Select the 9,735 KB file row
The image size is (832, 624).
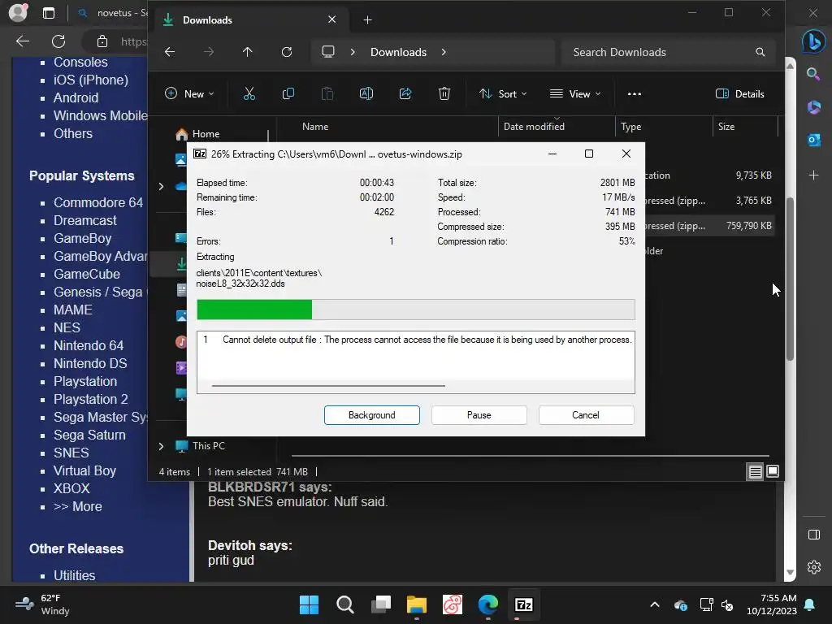click(x=709, y=175)
